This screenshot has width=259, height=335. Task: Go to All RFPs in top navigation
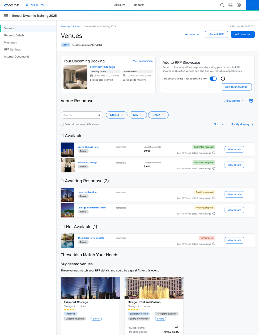120,5
